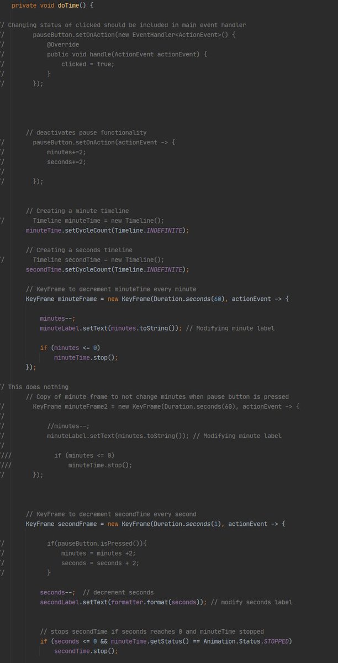The width and height of the screenshot is (338, 663).
Task: Click the commented '@Override' annotation
Action: click(x=63, y=44)
